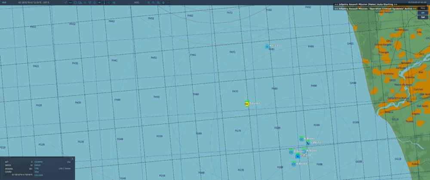Click the TASK field label
Screen dimensions: 430x180
[37, 172]
